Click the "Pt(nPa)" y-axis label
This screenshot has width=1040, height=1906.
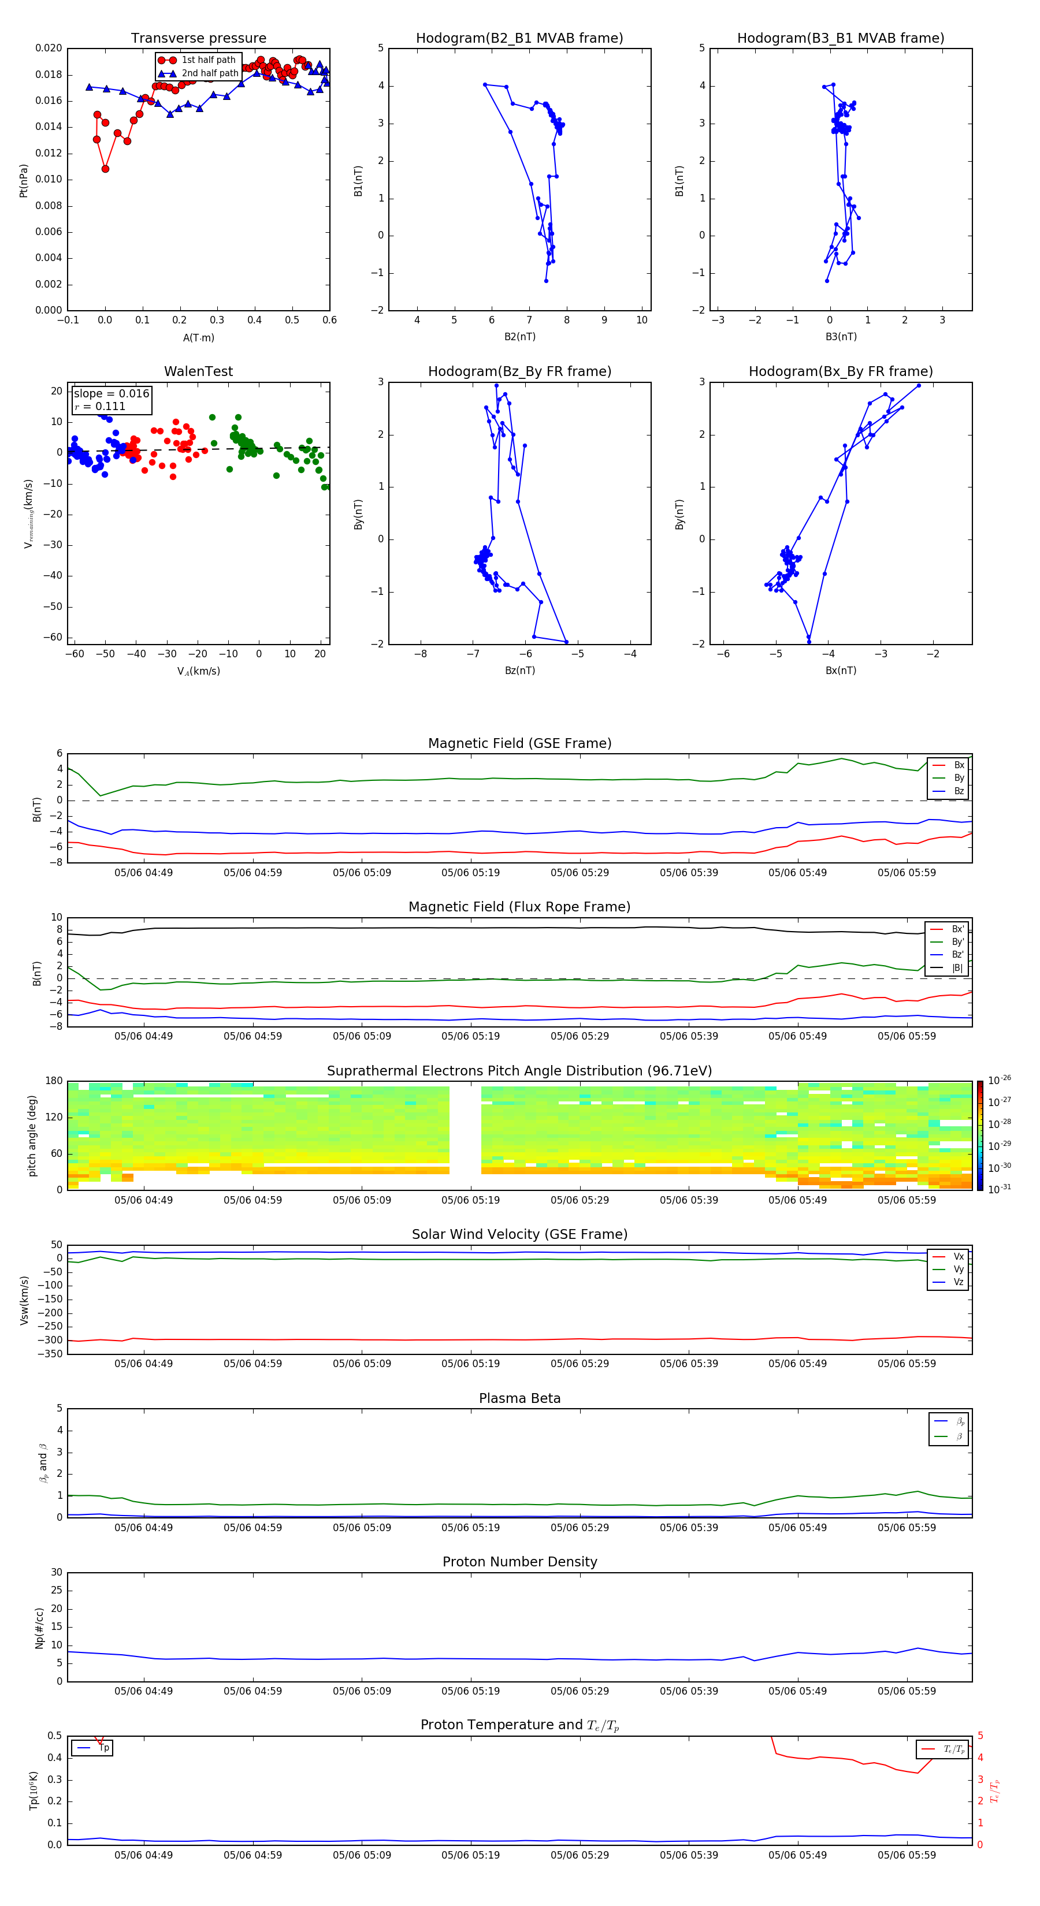click(23, 180)
